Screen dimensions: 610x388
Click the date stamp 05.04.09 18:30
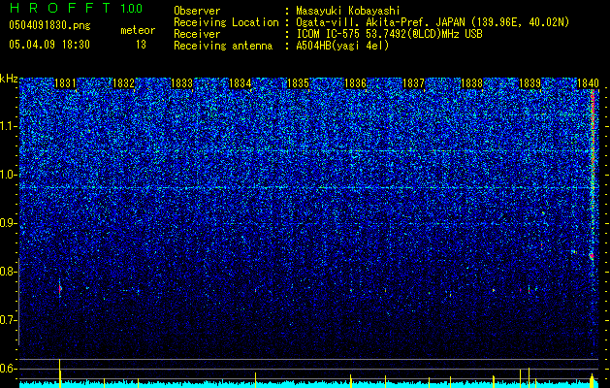coord(49,45)
